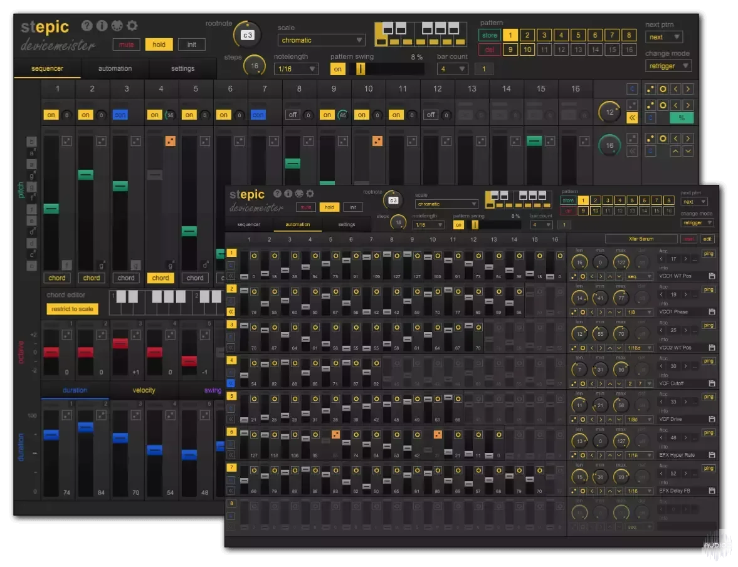Increase the cc number 17 with the right arrow
The image size is (738, 567).
[685, 259]
